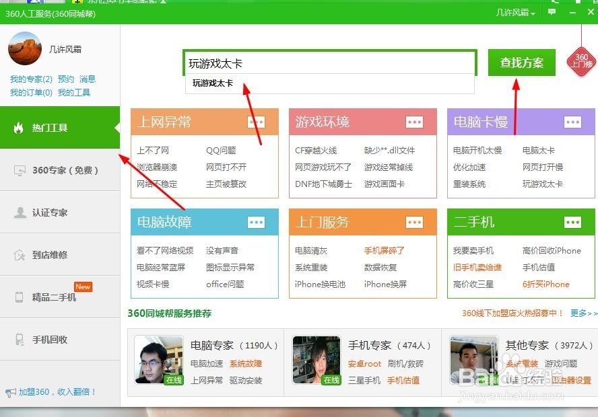This screenshot has height=417, width=598.
Task: Click the 查找方案 search button
Action: (521, 62)
